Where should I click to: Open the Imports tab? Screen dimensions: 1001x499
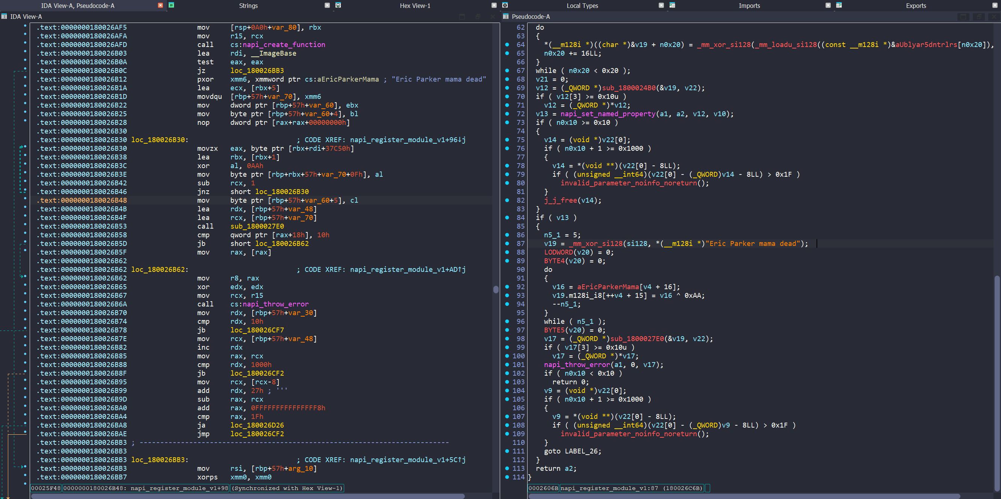click(x=749, y=5)
